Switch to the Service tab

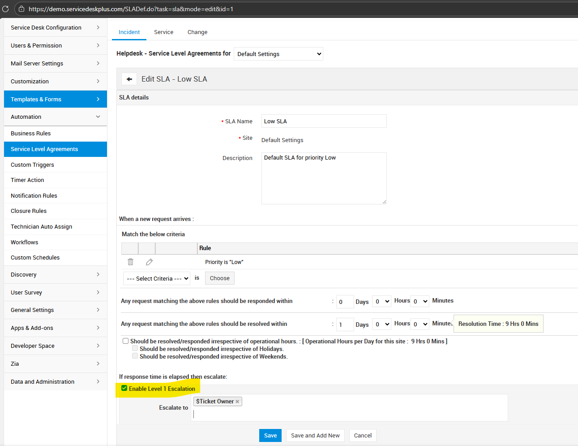coord(163,32)
